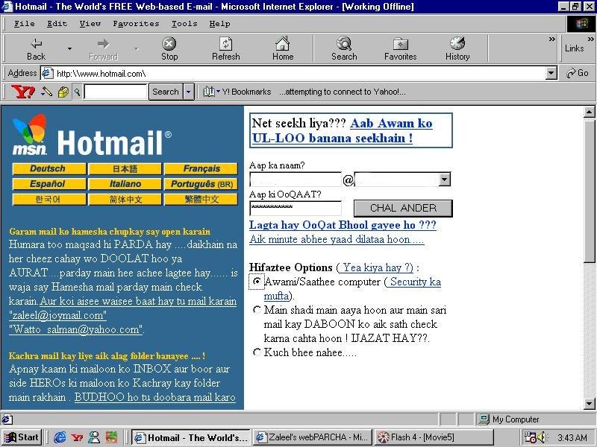The width and height of the screenshot is (597, 447).
Task: Click the Go button beside address bar
Action: pyautogui.click(x=577, y=73)
